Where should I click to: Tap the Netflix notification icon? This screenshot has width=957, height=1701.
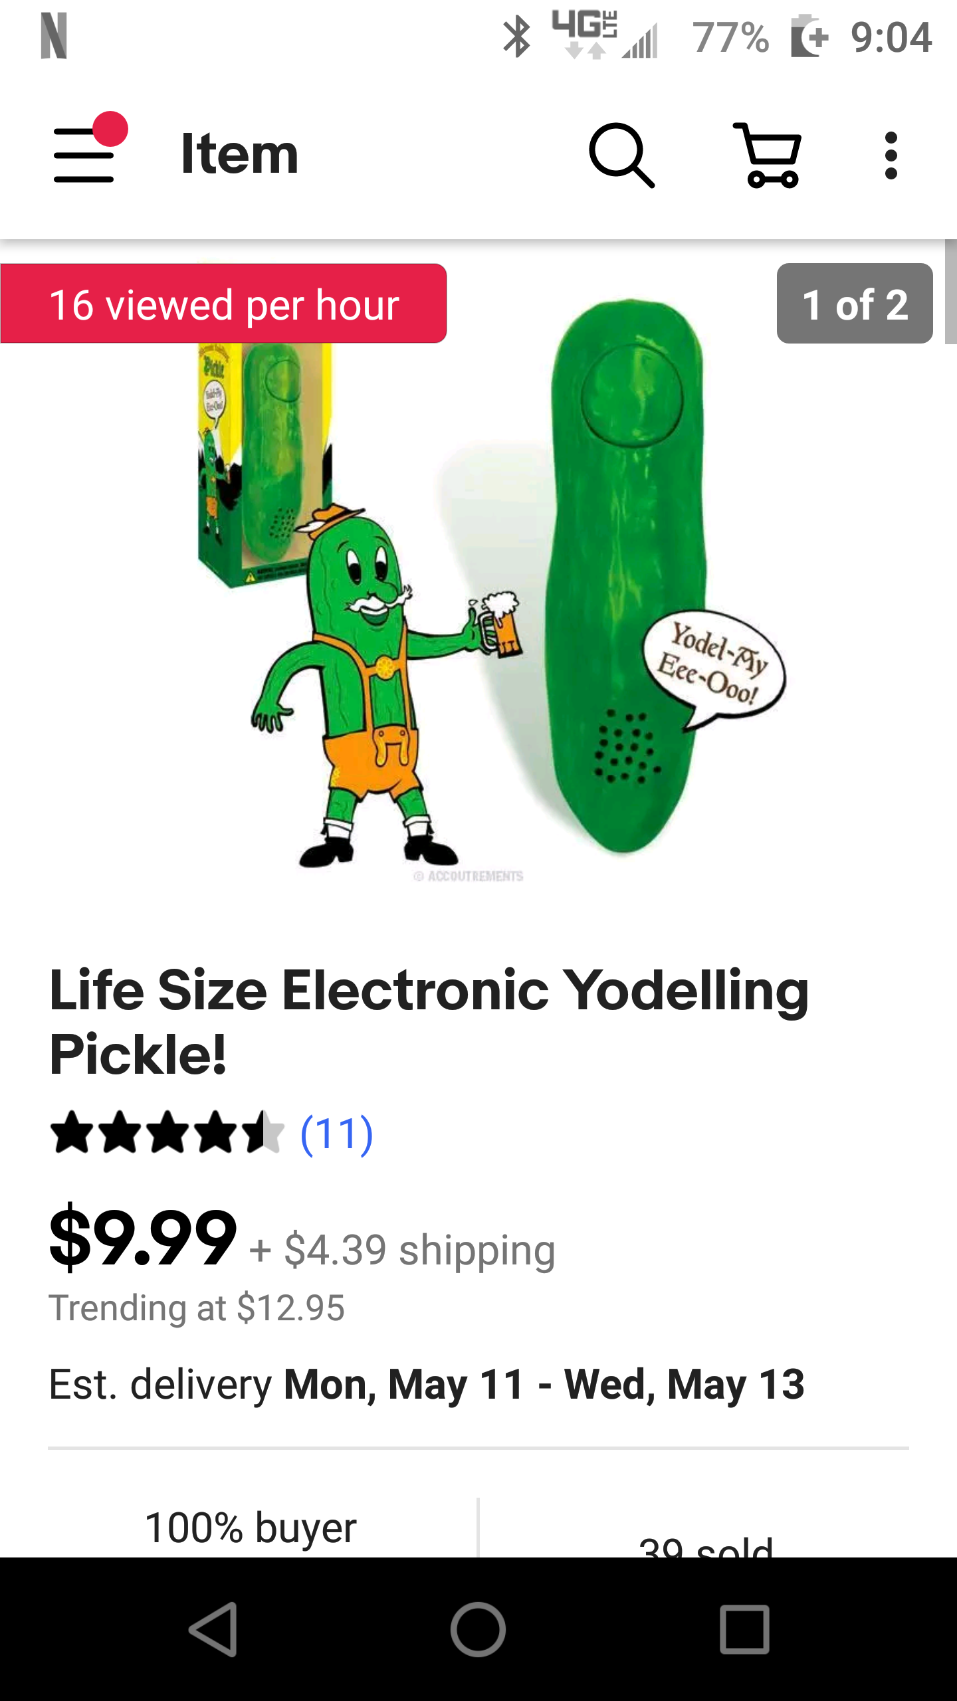[54, 37]
